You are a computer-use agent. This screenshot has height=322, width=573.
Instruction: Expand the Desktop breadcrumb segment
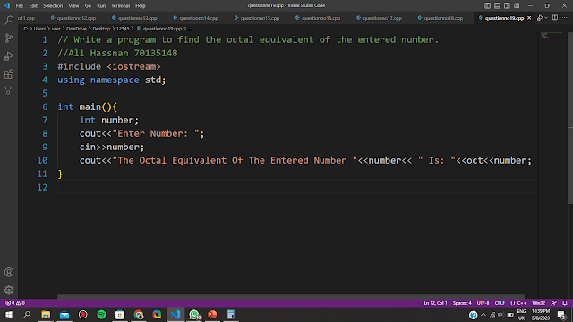pos(101,29)
